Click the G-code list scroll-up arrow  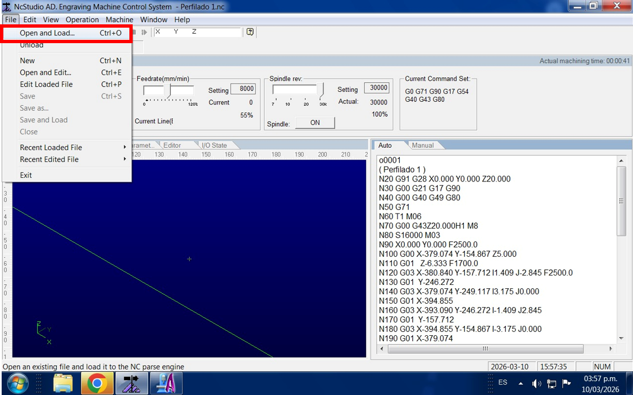(621, 161)
